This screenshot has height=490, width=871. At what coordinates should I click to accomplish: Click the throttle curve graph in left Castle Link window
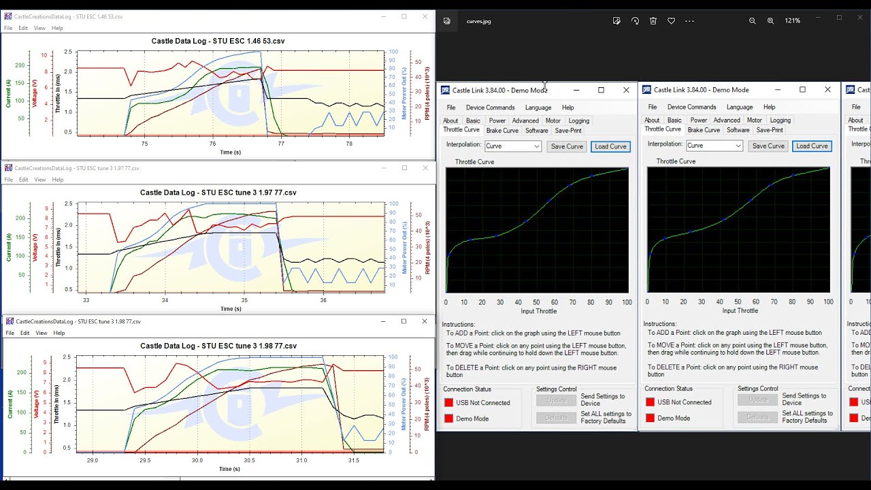538,231
